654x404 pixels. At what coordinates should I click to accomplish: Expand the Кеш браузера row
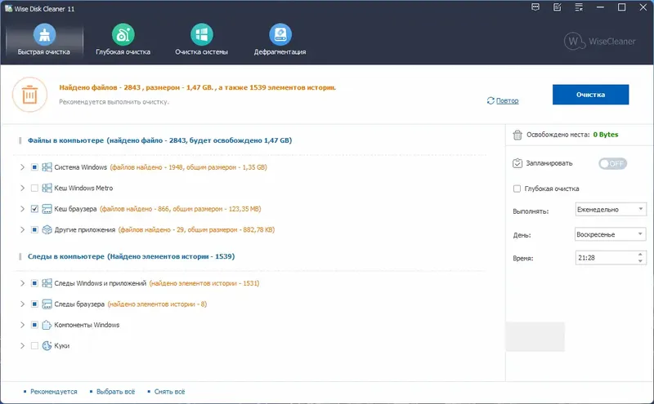[23, 209]
